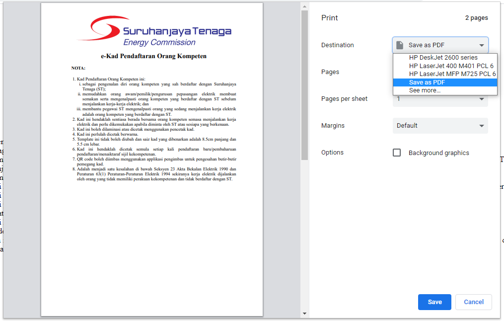Click the '2 pages' count text

[x=476, y=18]
